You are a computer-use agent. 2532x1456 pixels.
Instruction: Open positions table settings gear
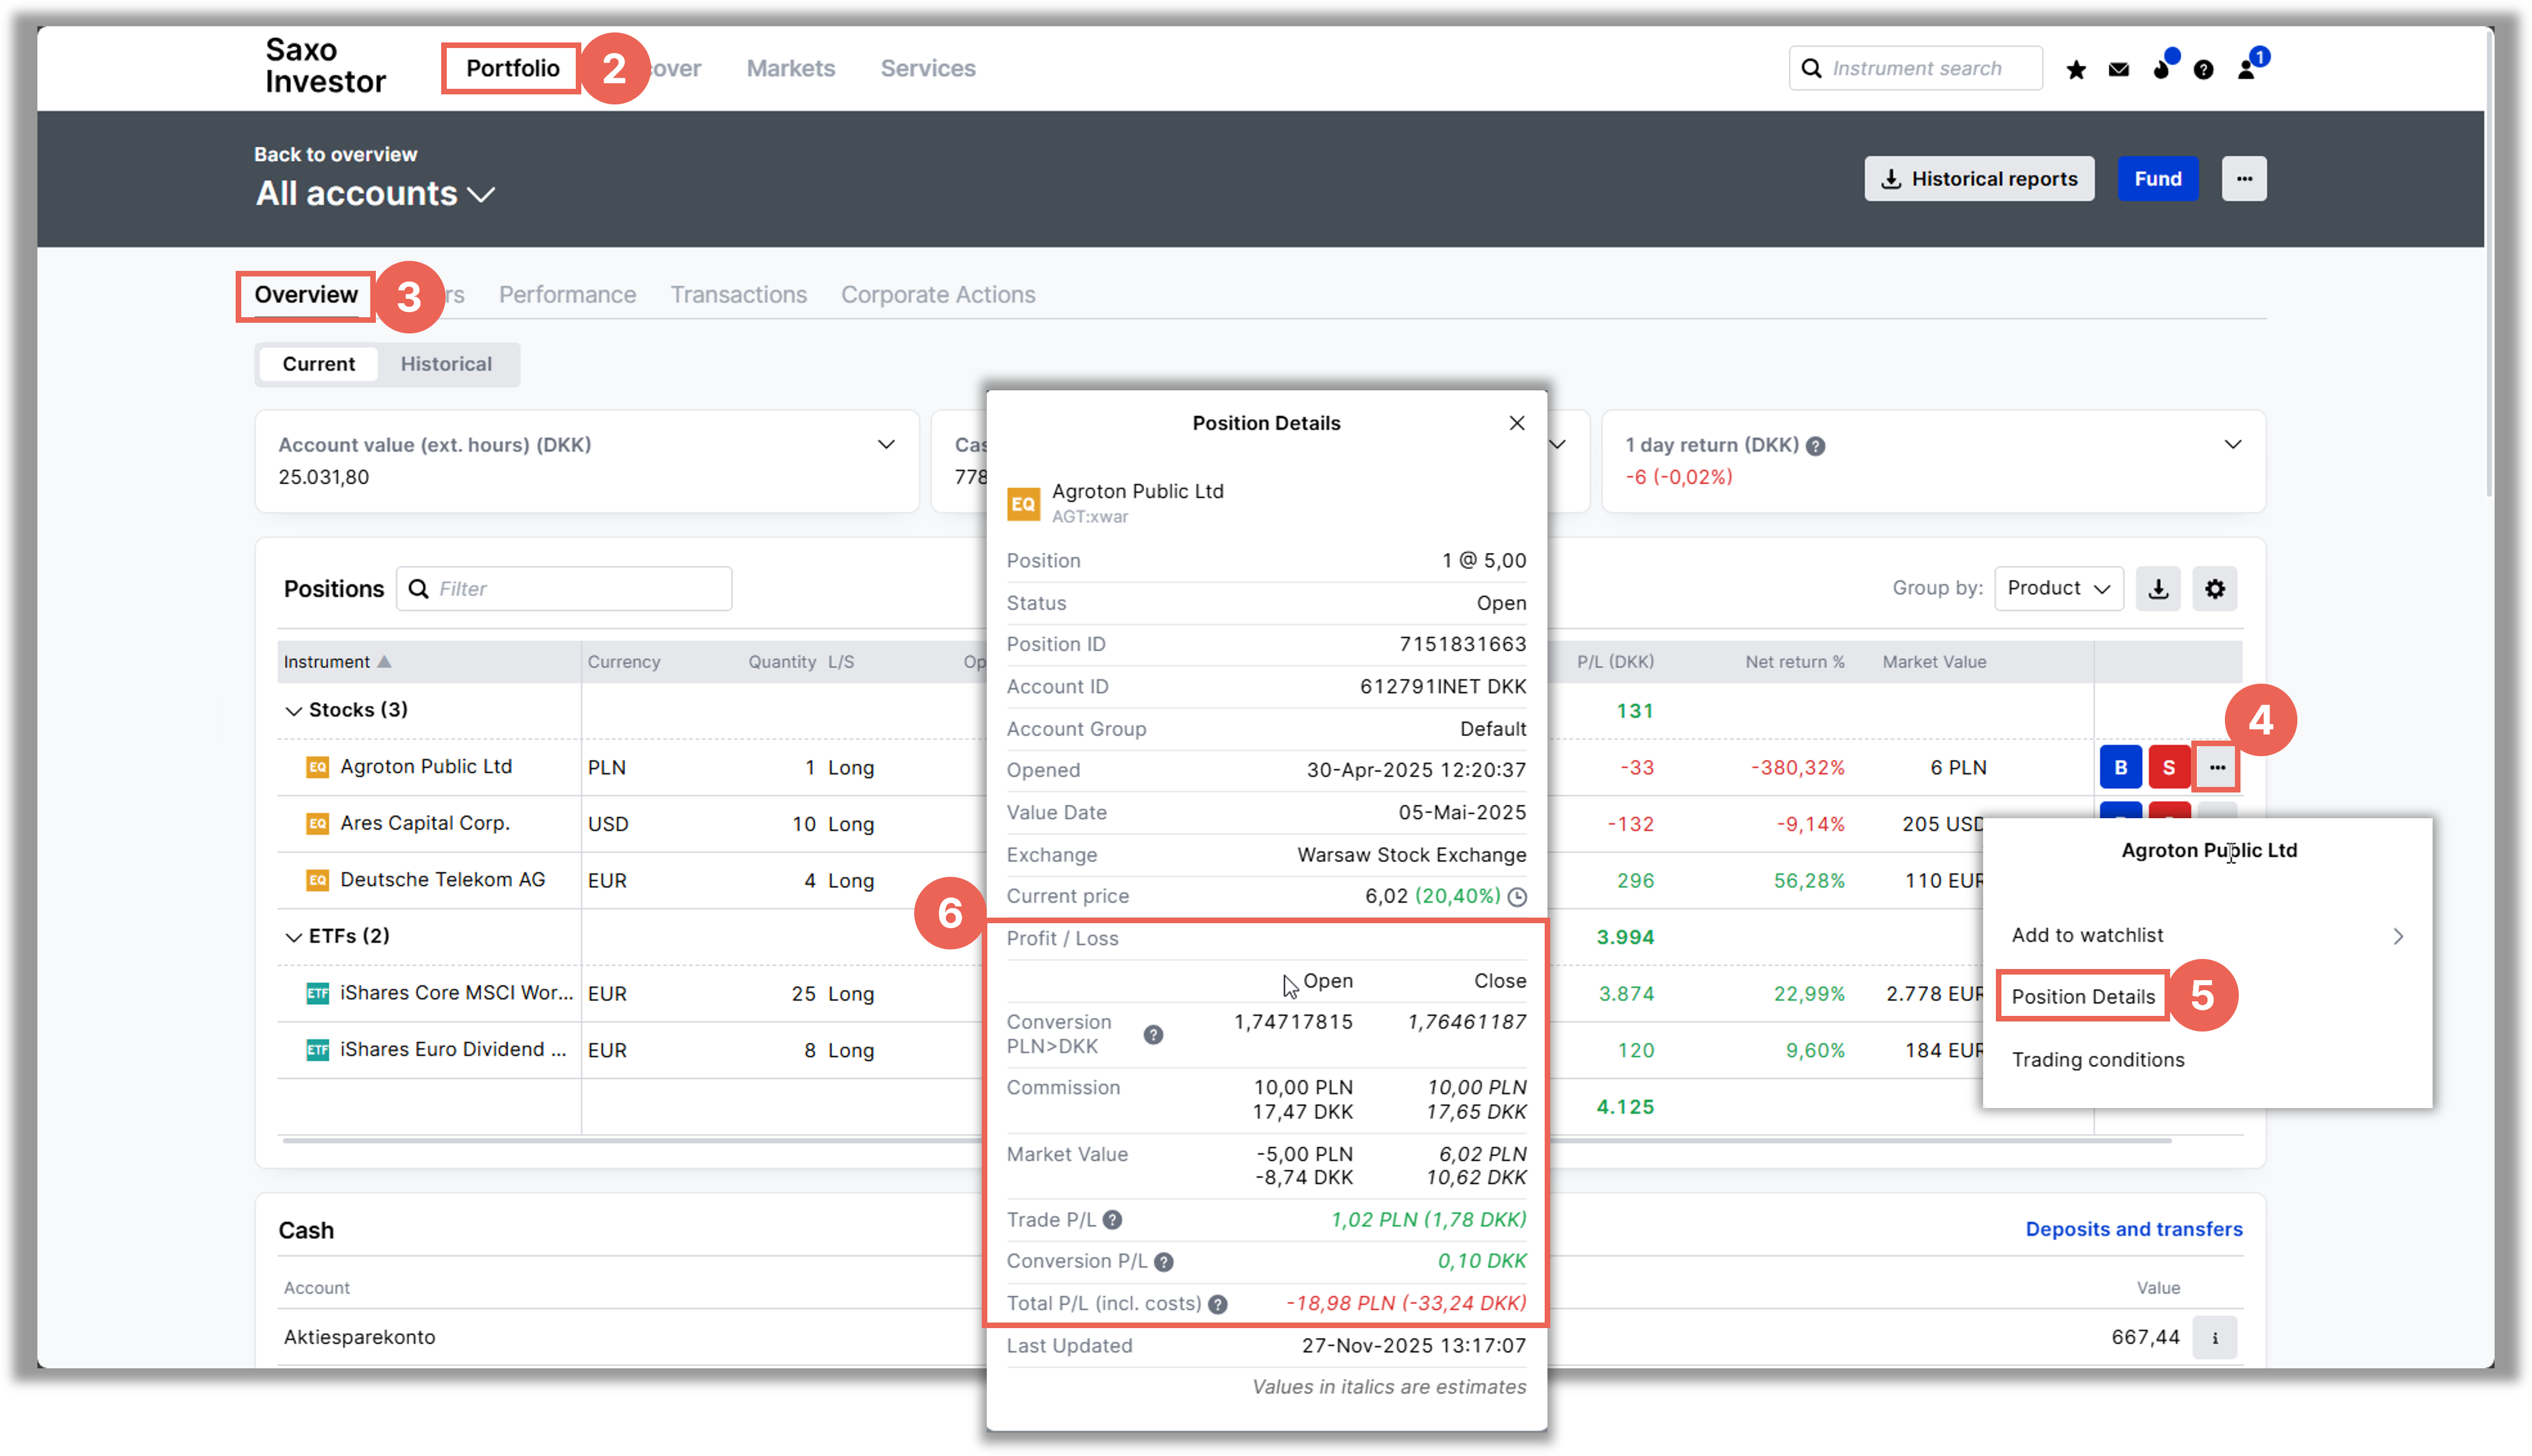2214,589
